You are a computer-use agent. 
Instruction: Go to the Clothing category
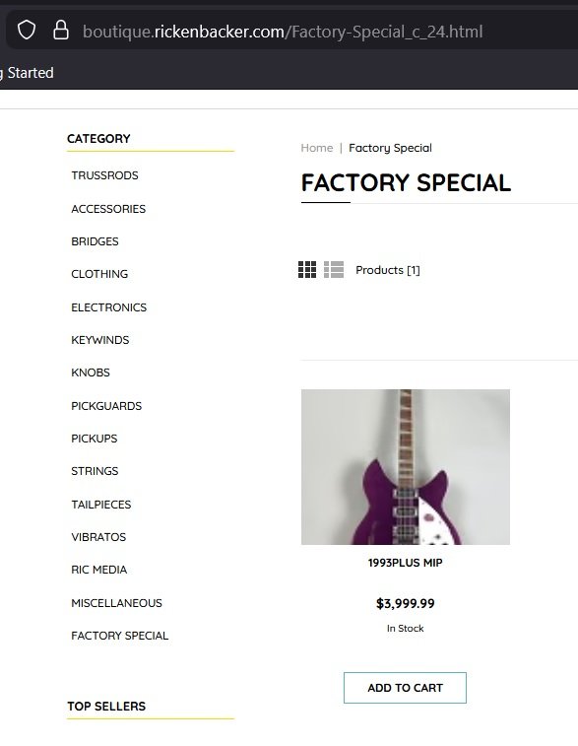[x=99, y=274]
